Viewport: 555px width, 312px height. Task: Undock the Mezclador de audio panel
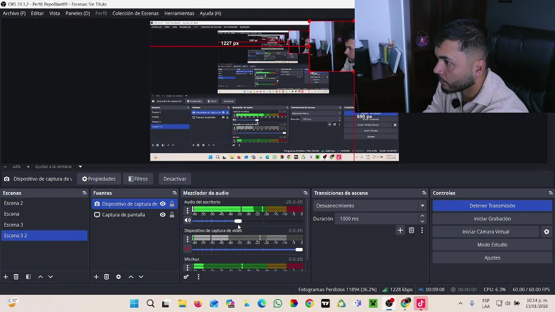[306, 193]
